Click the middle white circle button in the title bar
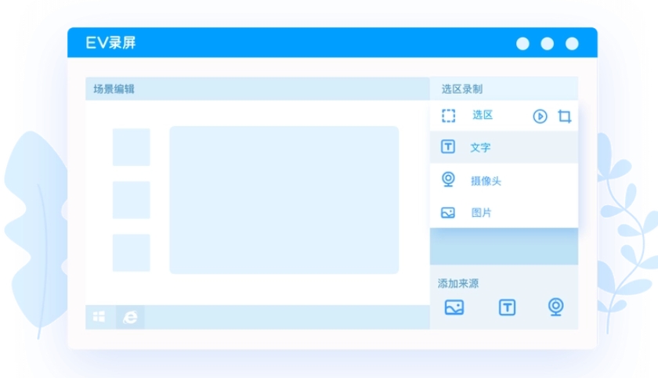 coord(548,44)
